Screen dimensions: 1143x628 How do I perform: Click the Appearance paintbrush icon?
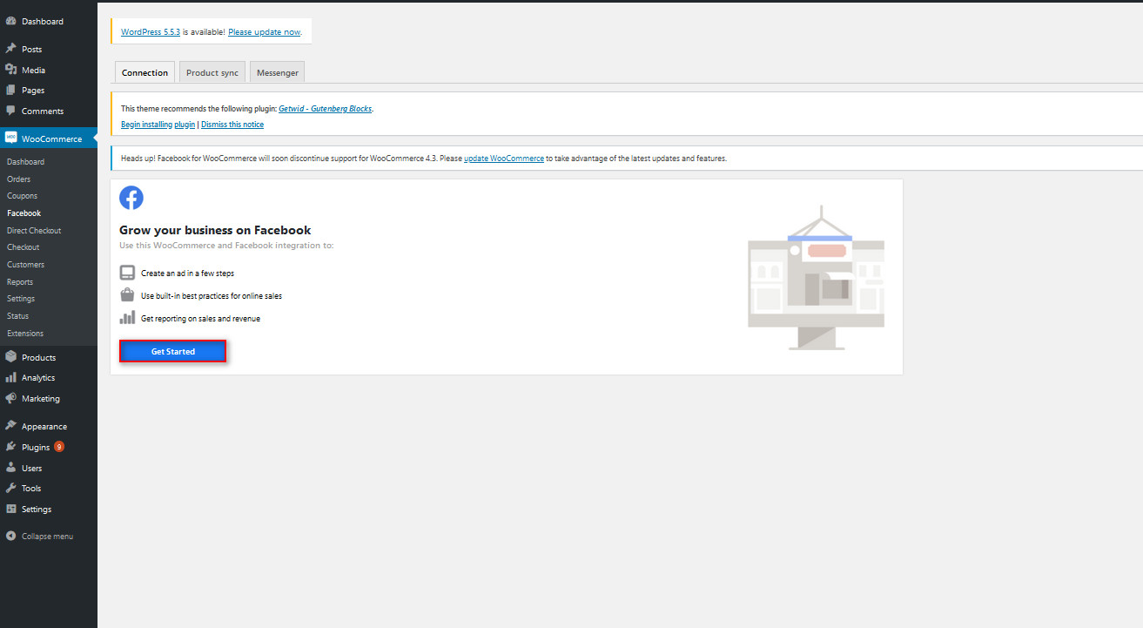[x=10, y=426]
